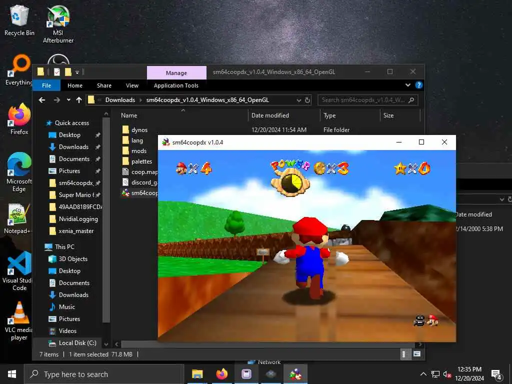
Task: Open File Explorer from the taskbar
Action: pyautogui.click(x=197, y=374)
